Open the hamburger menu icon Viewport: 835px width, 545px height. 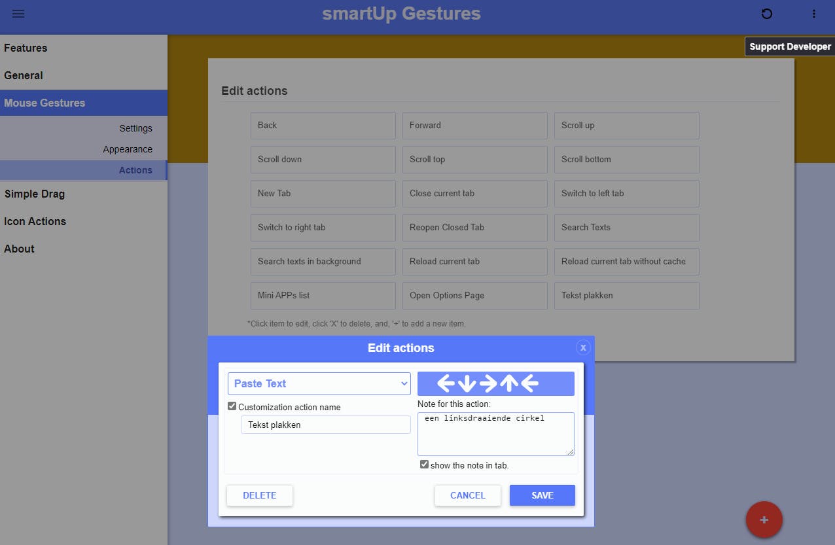[18, 14]
